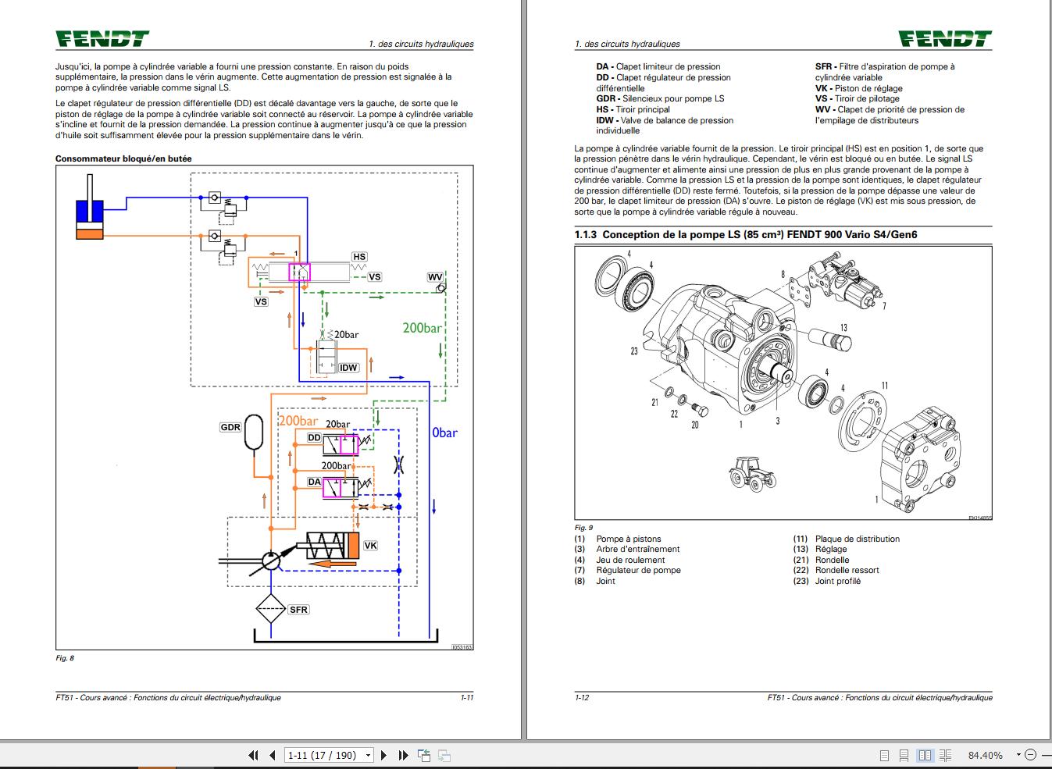Image resolution: width=1052 pixels, height=769 pixels.
Task: Return to the previous document view
Action: coord(424,755)
